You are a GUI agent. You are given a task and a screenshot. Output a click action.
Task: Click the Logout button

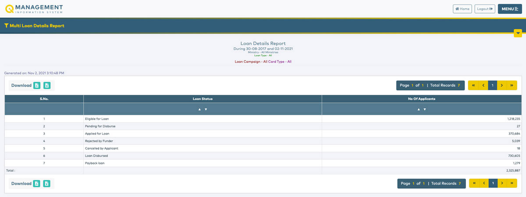pos(485,9)
